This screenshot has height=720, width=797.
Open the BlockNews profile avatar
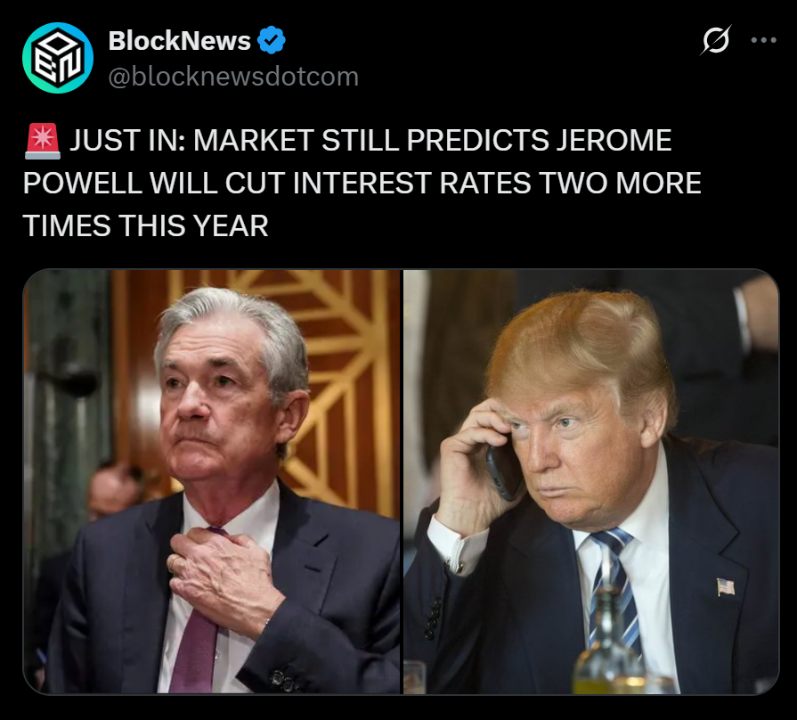58,58
